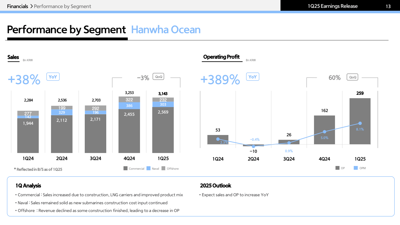Click the 386 naval segment of 4Q24
This screenshot has width=400, height=225.
[129, 106]
